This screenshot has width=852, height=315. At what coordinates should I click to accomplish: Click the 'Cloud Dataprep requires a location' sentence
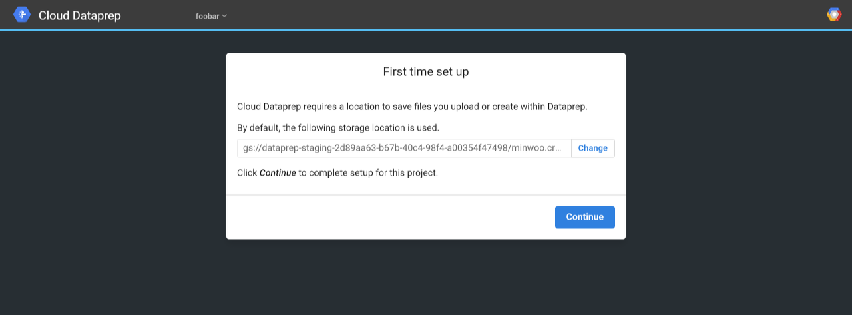(x=412, y=107)
